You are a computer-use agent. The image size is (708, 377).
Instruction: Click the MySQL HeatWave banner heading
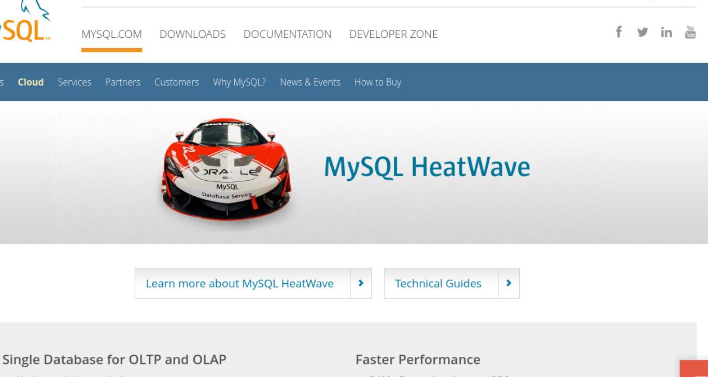click(x=427, y=167)
